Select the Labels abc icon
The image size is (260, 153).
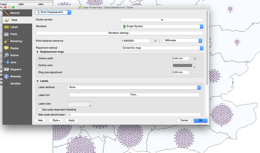pos(6,27)
